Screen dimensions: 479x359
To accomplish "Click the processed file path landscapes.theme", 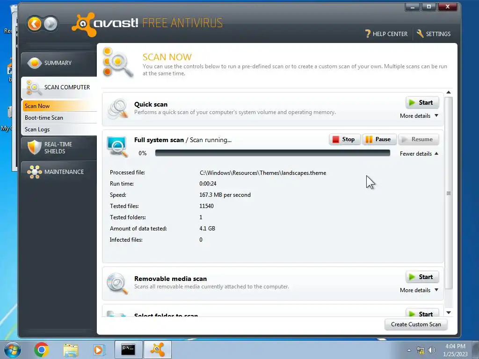I will (263, 173).
